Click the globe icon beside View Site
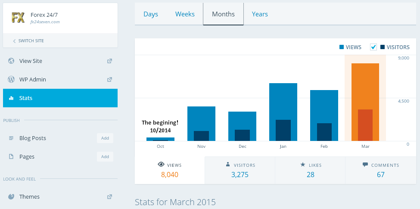420x209 pixels. (11, 61)
